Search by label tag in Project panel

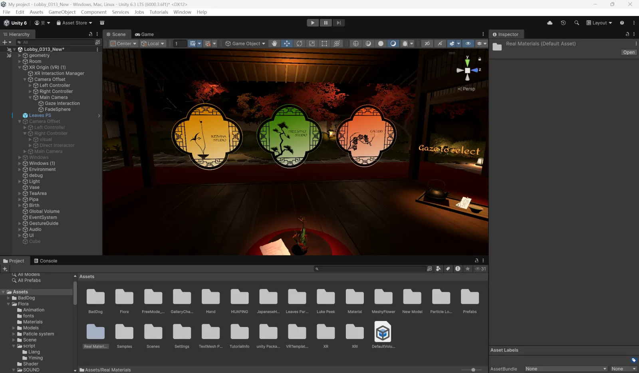[448, 269]
